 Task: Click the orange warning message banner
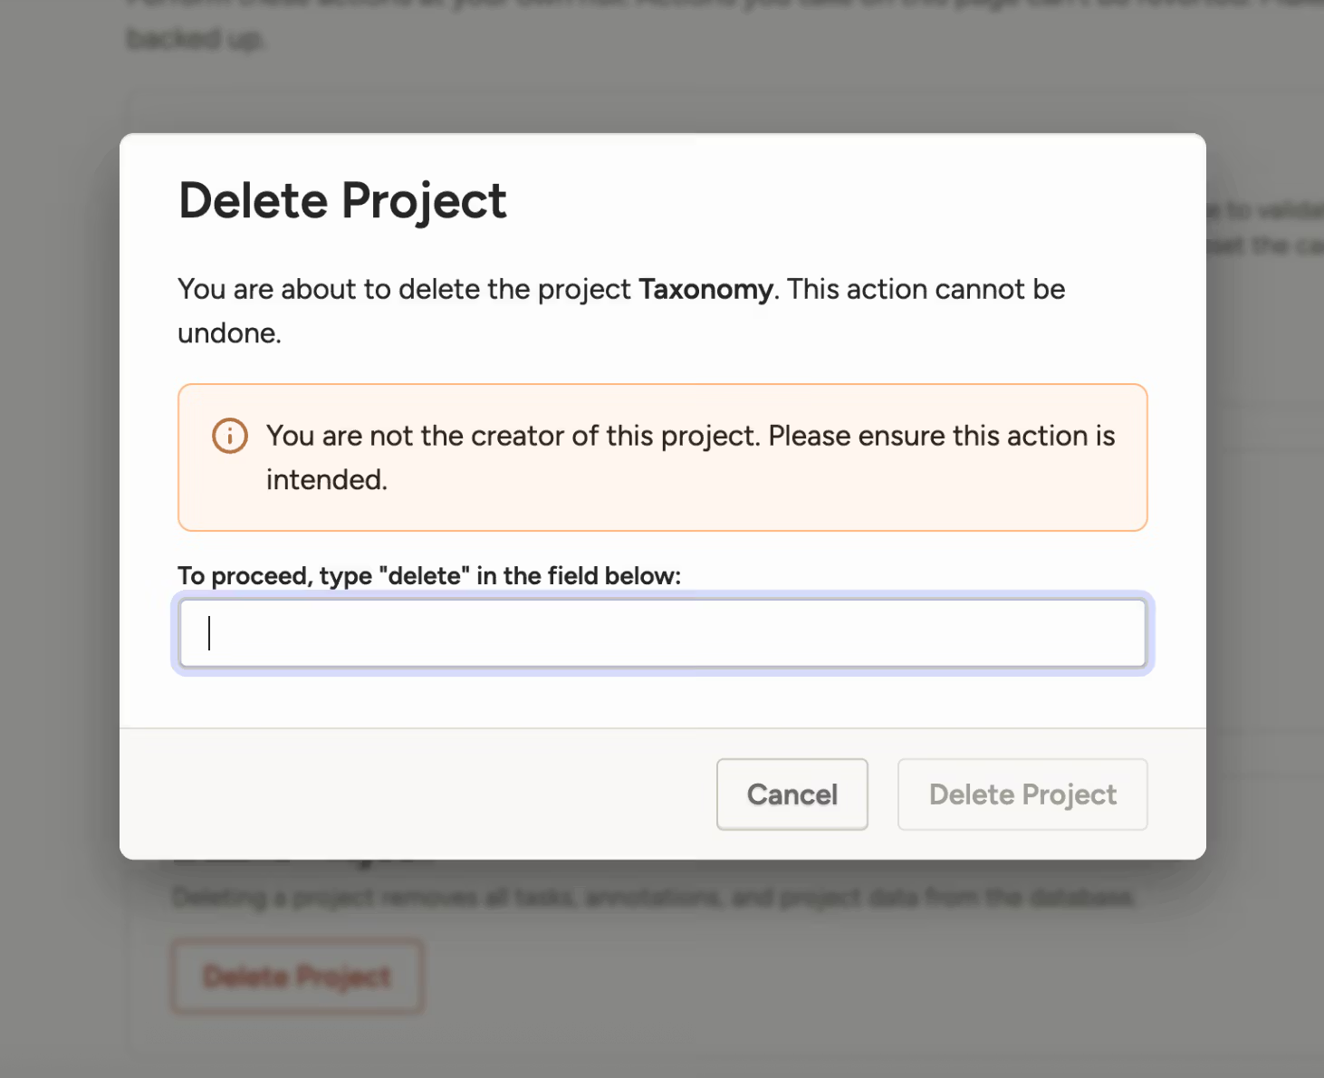coord(662,457)
